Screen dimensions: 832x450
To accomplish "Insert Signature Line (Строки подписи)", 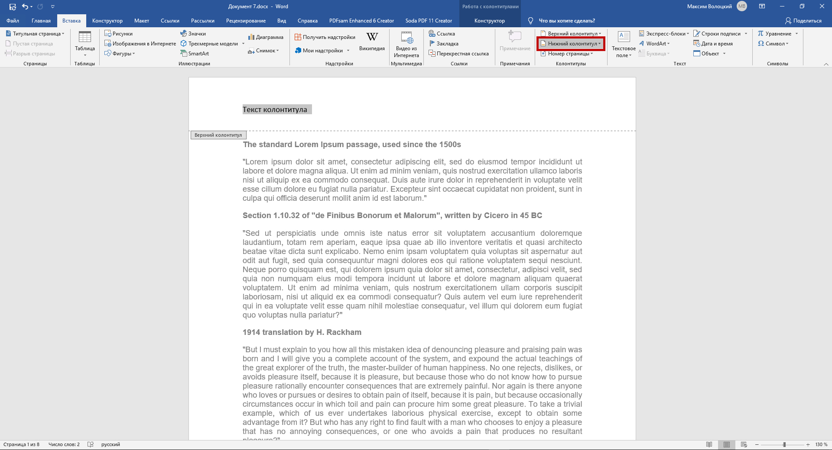I will (x=717, y=33).
